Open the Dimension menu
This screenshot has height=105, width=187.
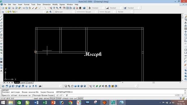point(47,5)
